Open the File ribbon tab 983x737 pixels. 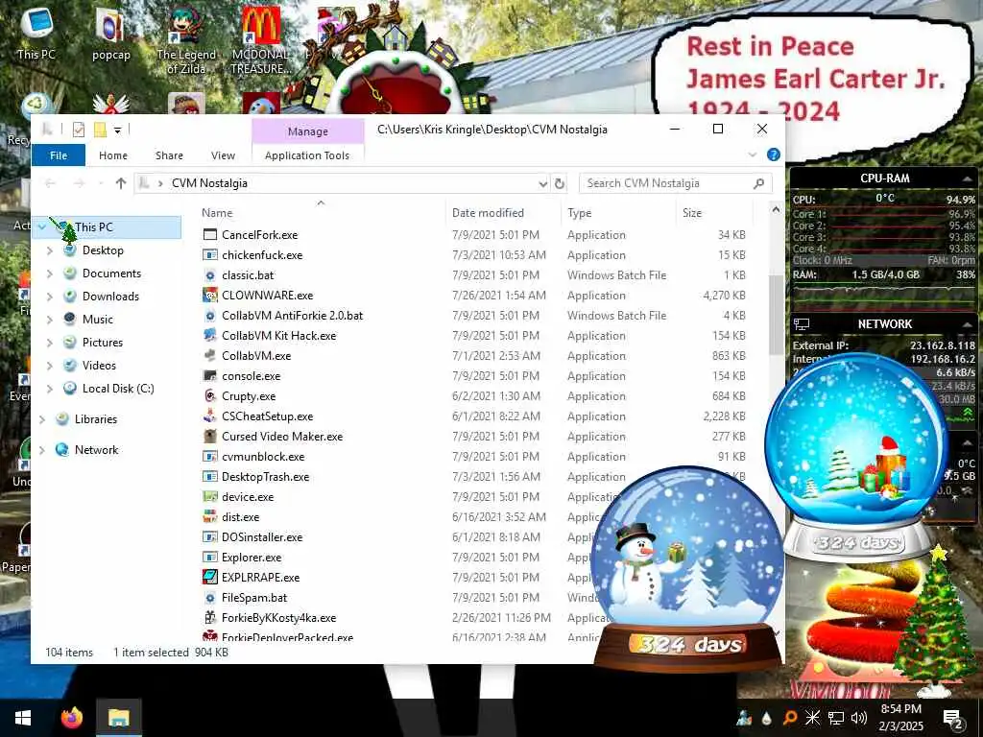[59, 155]
